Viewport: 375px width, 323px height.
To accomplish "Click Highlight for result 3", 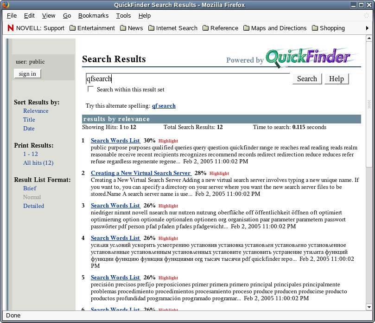I will (x=168, y=206).
